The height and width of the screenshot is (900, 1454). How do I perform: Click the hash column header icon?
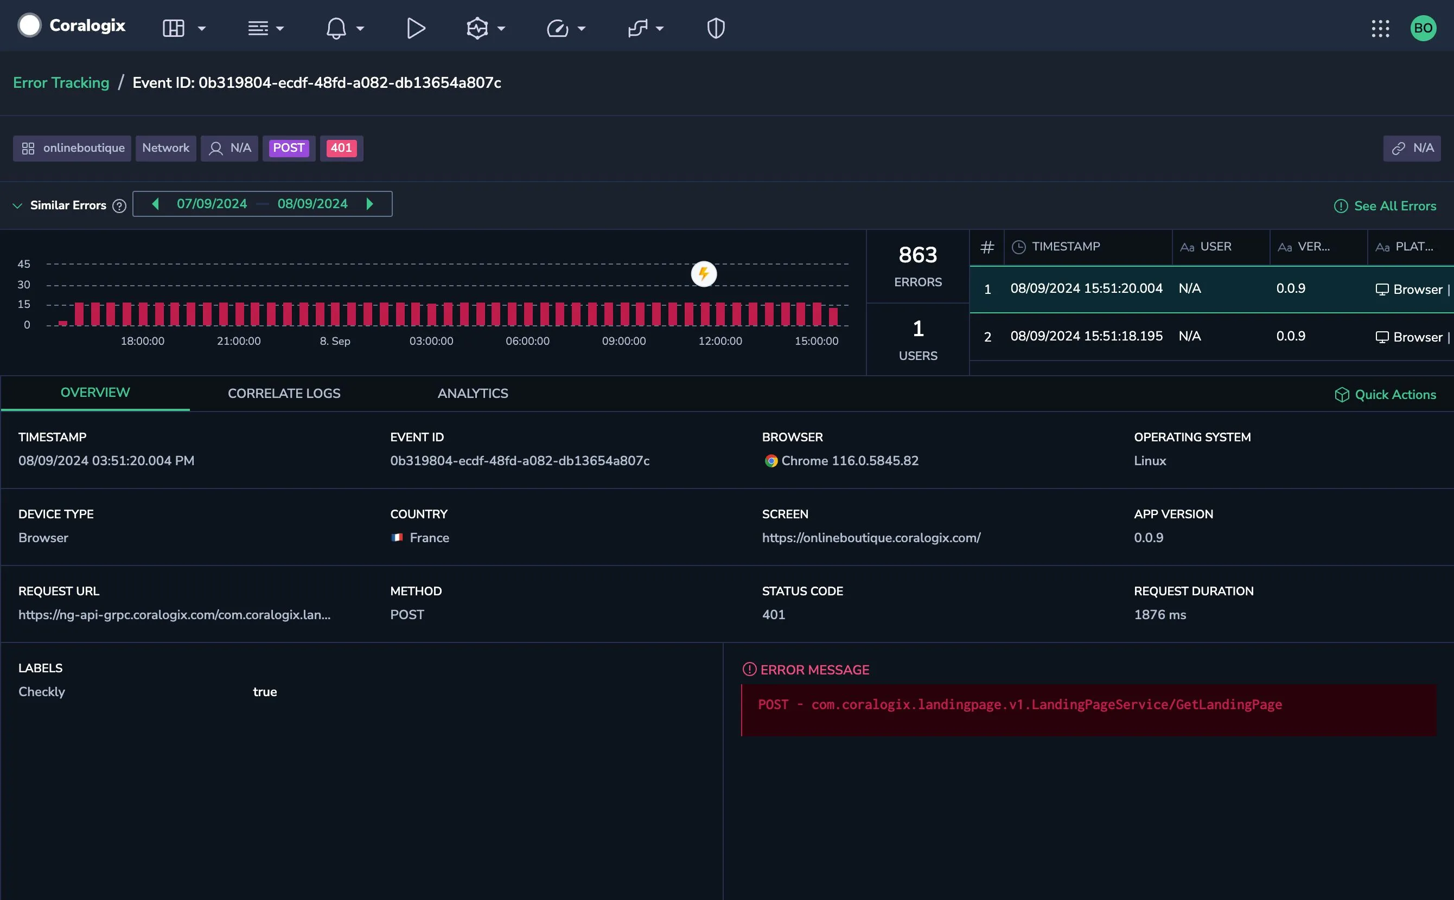click(987, 247)
